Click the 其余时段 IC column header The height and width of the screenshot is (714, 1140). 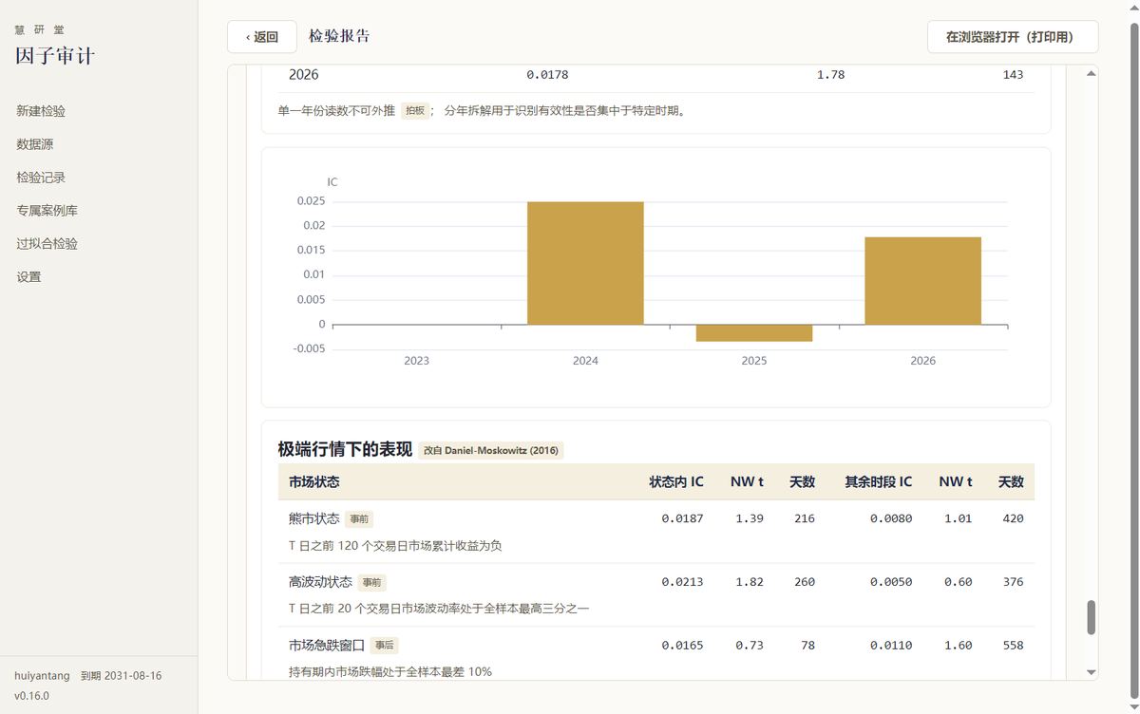pyautogui.click(x=878, y=481)
